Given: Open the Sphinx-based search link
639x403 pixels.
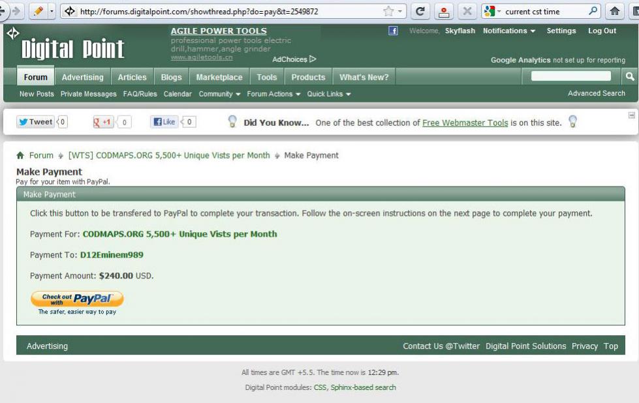Looking at the screenshot, I should click(x=363, y=387).
